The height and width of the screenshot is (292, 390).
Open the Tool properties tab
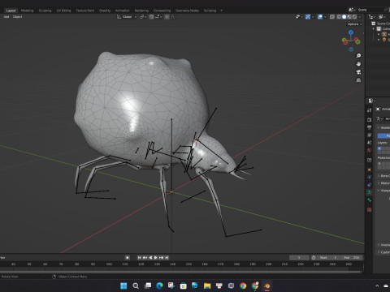(369, 110)
